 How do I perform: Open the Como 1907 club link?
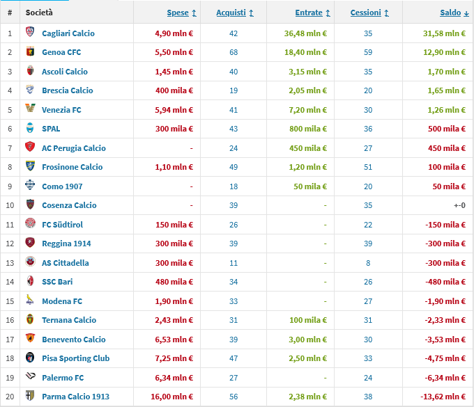coord(62,186)
